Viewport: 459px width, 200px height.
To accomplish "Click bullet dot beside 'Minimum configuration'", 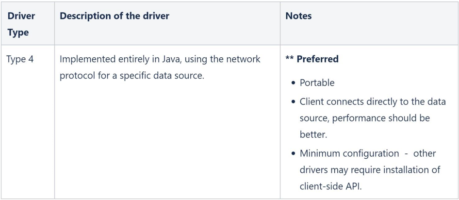I will [294, 154].
